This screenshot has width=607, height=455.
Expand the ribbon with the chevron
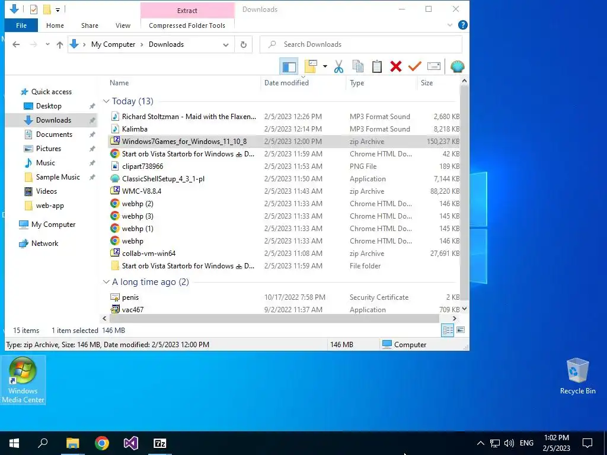pyautogui.click(x=450, y=25)
